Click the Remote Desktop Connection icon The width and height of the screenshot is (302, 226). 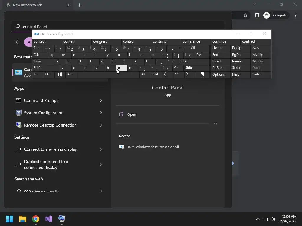tap(19, 125)
